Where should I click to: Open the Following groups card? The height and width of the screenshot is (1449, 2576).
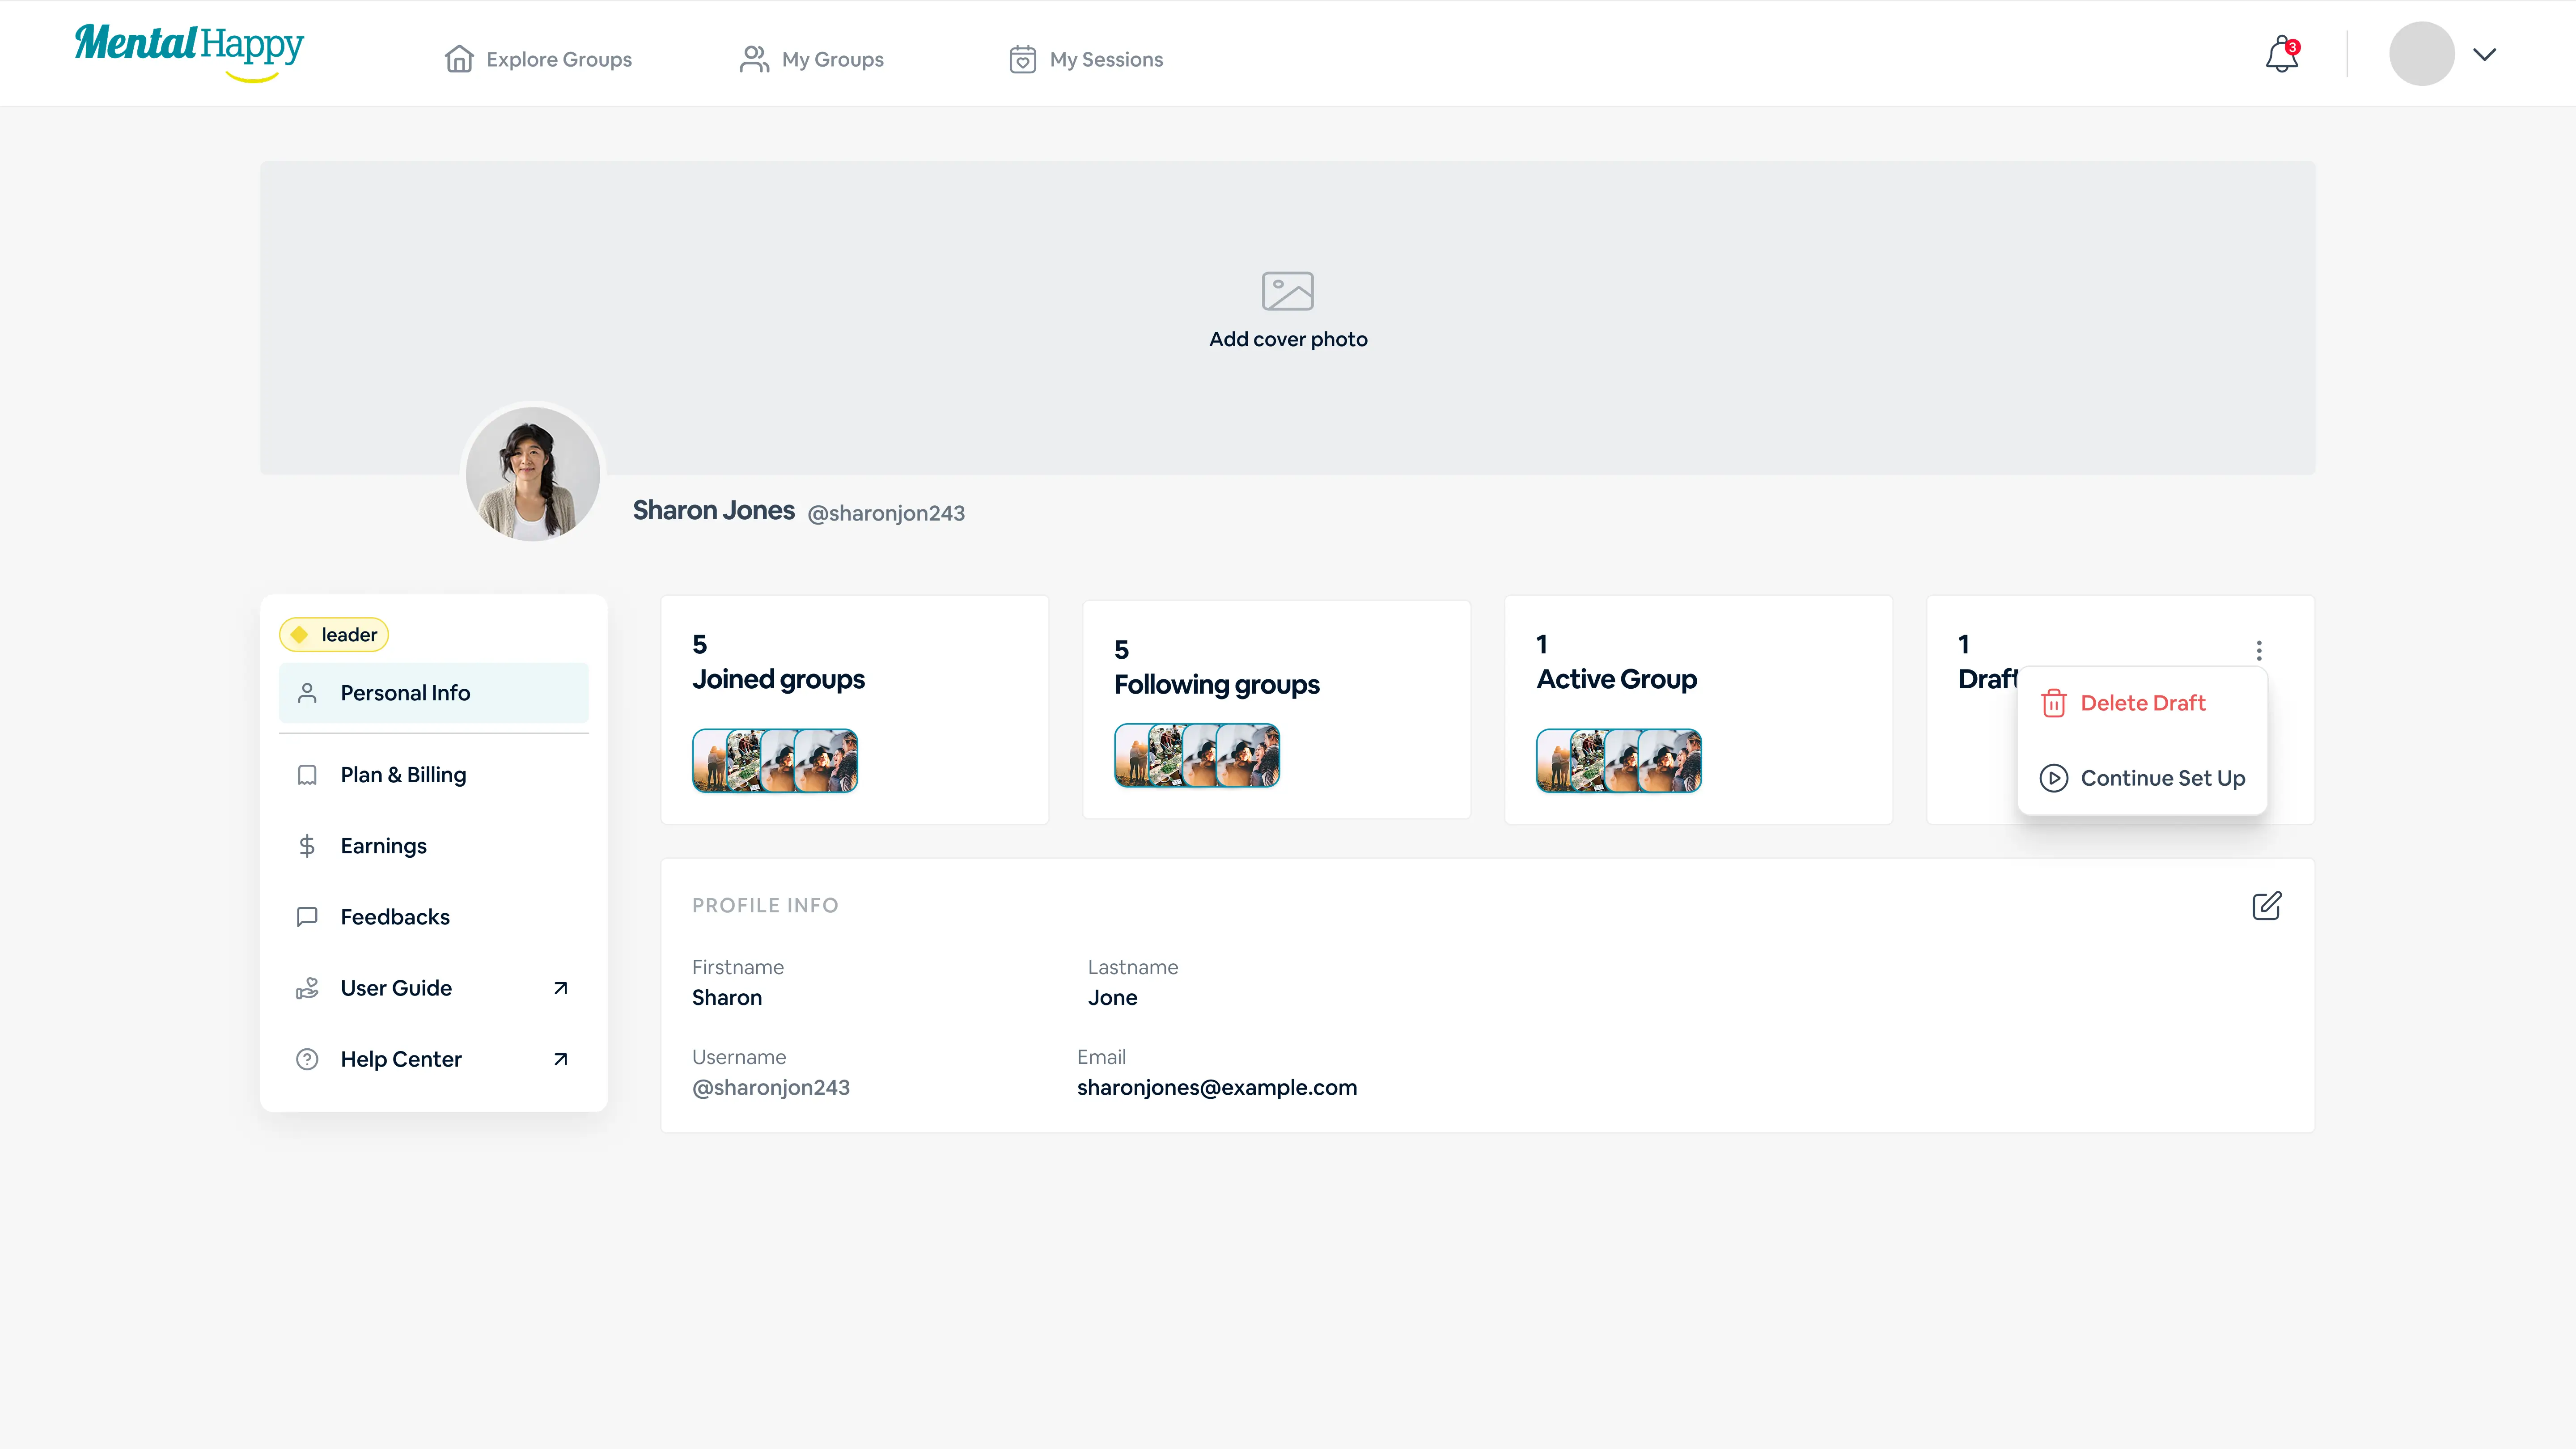tap(1277, 710)
